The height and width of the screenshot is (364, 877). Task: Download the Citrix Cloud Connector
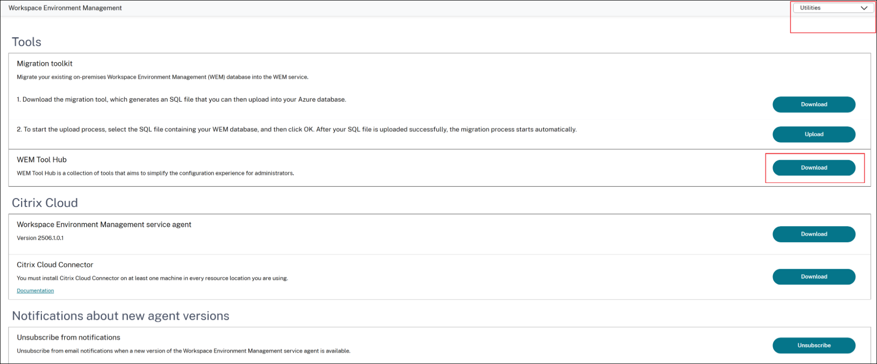[x=813, y=277]
